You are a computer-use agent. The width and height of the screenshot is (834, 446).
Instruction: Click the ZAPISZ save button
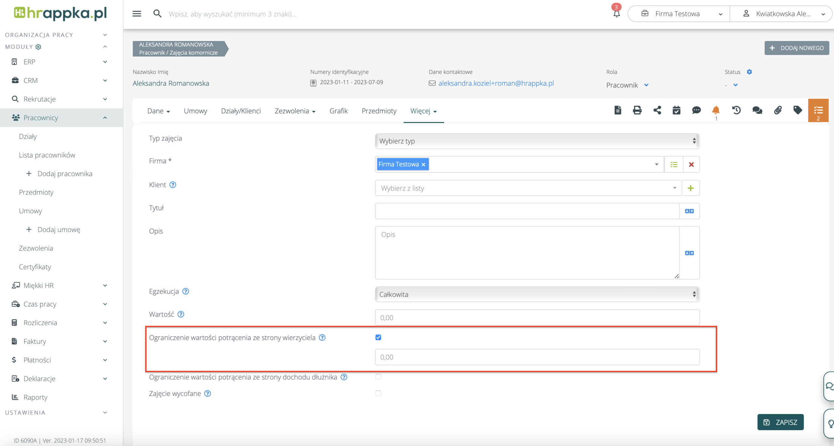[x=780, y=422]
